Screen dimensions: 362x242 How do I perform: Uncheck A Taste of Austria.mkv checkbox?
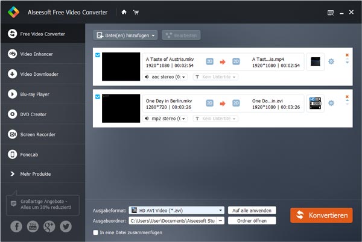tap(98, 55)
